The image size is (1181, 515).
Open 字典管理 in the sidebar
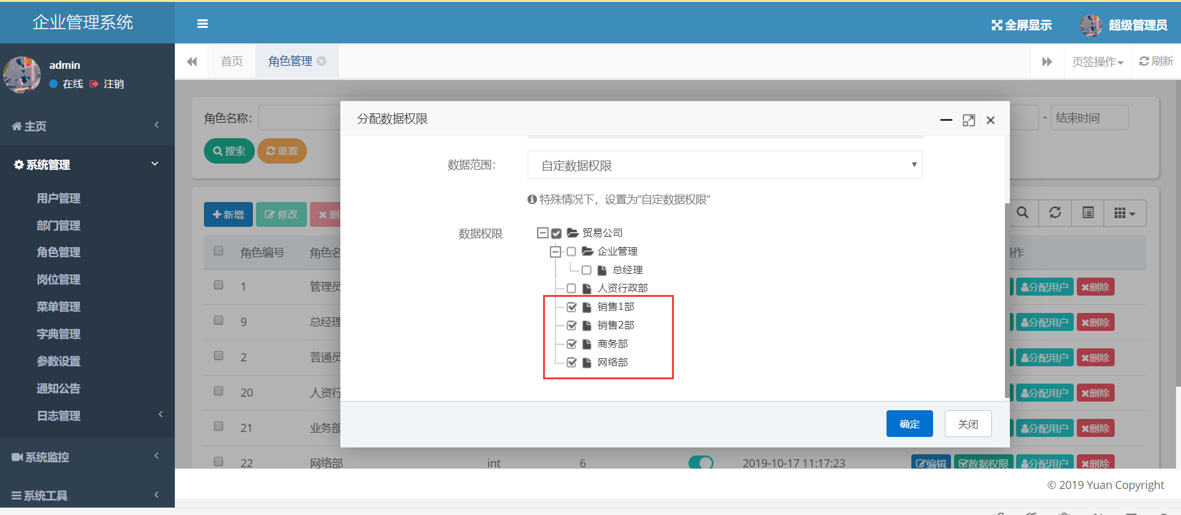[x=58, y=334]
